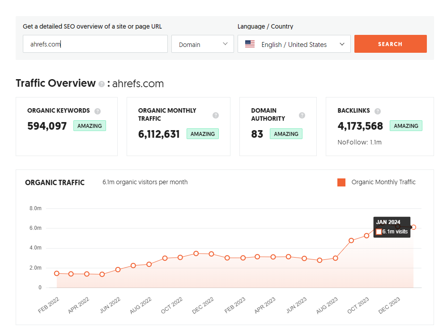This screenshot has height=330, width=447.
Task: Select the SEP 2023 data point at 4.8m
Action: (351, 241)
